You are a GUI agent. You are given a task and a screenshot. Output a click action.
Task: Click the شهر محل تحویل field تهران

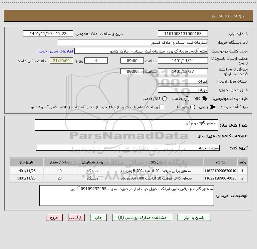(183, 90)
